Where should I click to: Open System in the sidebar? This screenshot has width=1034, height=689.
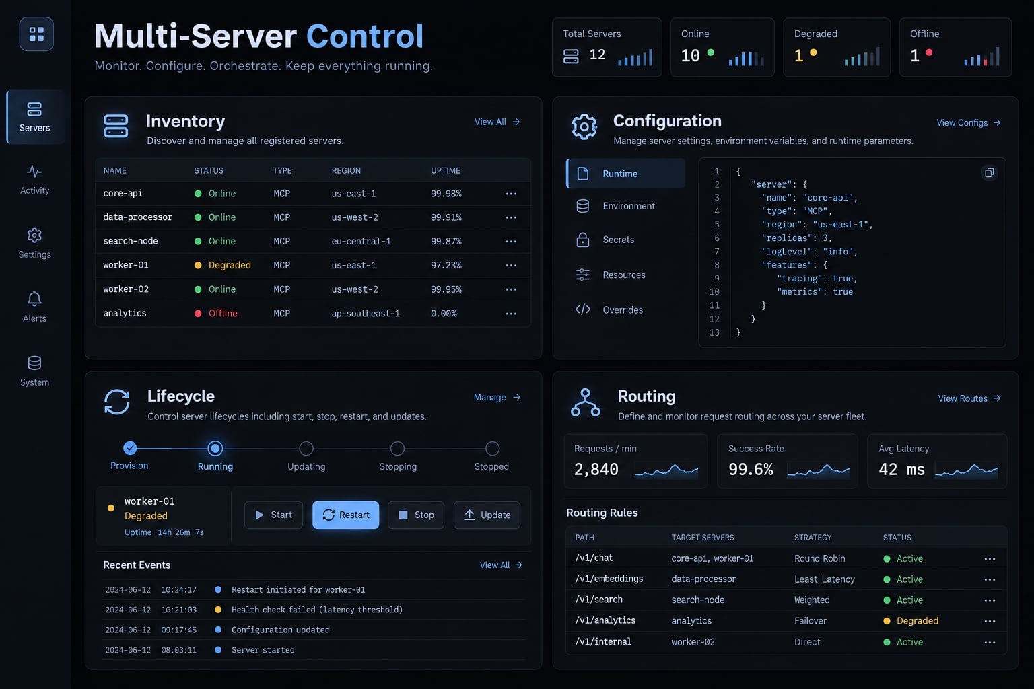click(x=34, y=371)
